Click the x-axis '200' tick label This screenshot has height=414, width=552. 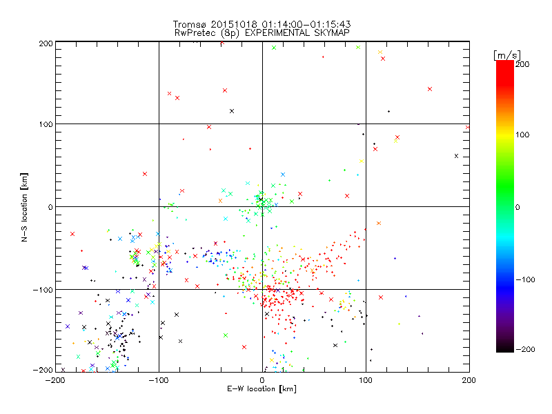point(469,380)
